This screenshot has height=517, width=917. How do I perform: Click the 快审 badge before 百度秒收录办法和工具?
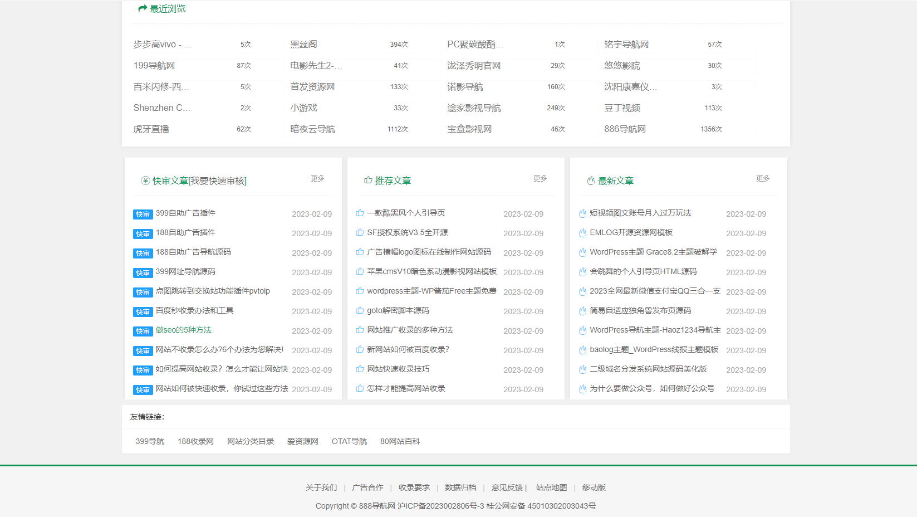[x=143, y=311]
